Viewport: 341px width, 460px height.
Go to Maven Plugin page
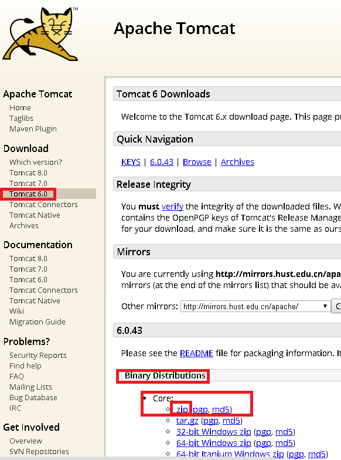click(33, 129)
